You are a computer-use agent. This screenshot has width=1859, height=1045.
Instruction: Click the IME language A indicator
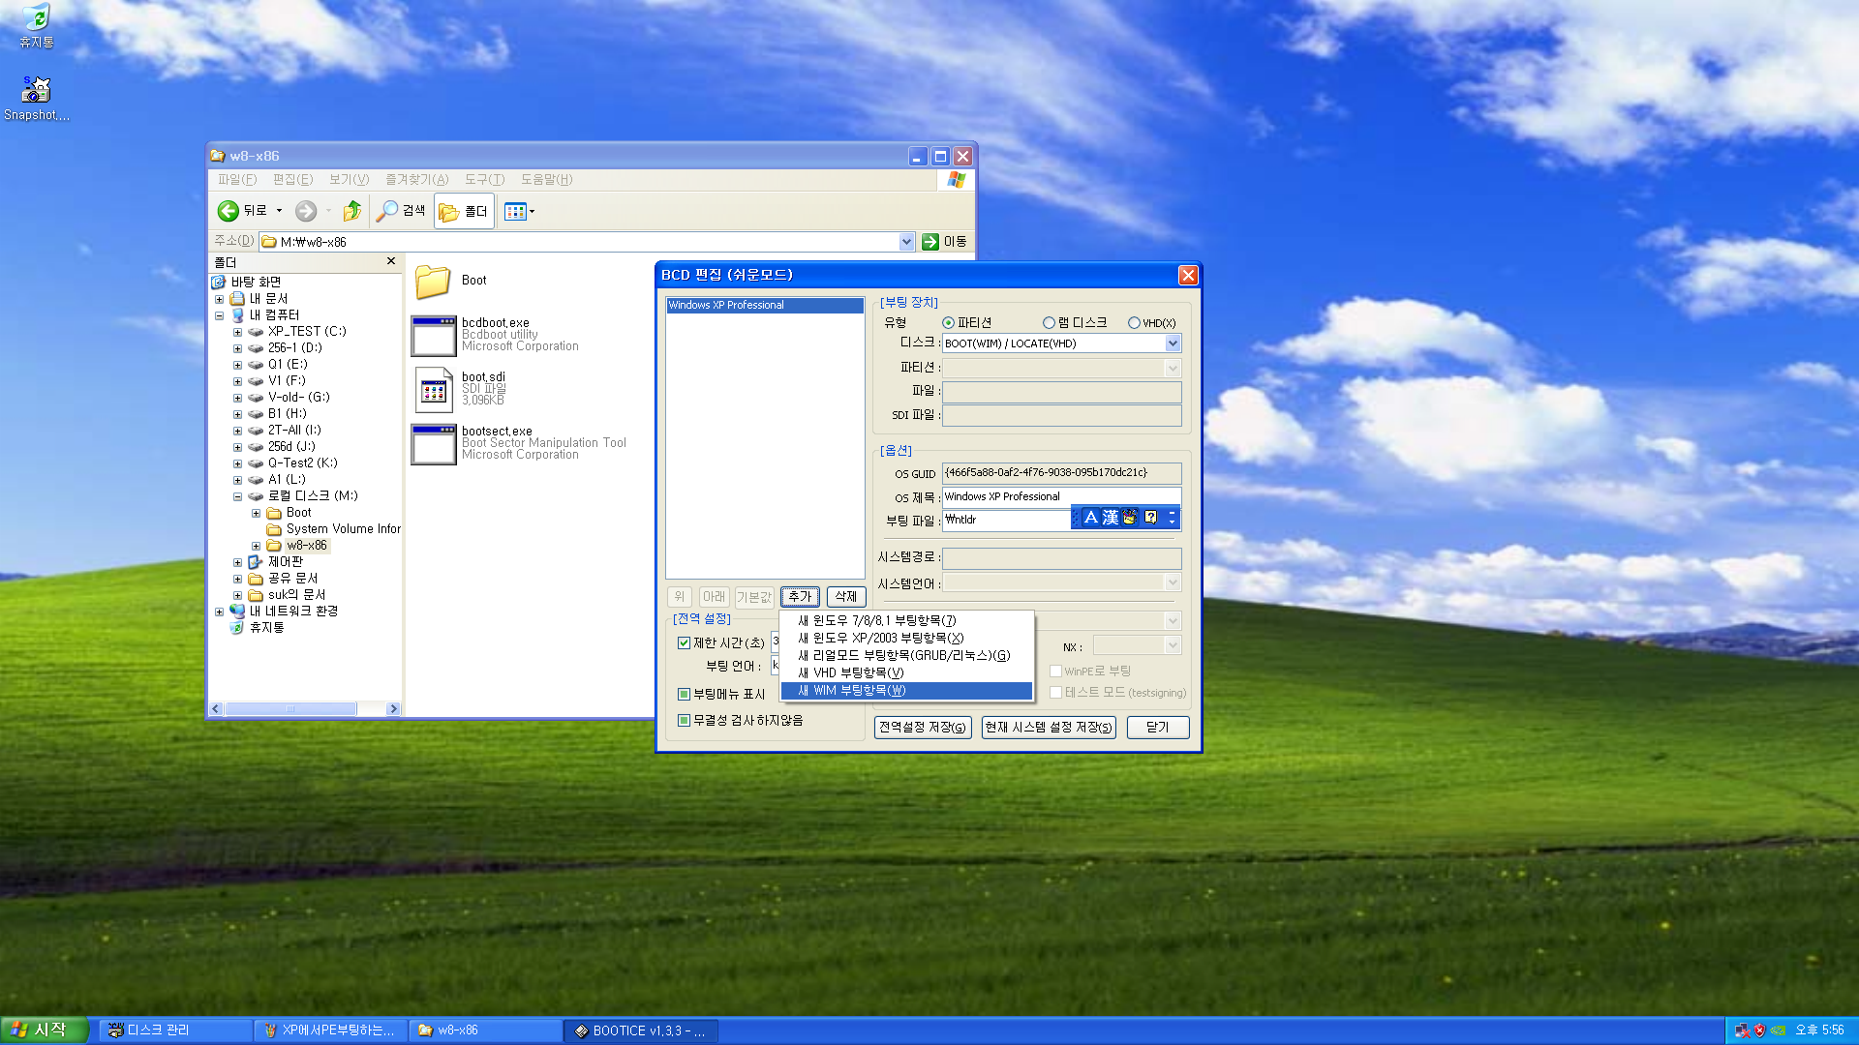pos(1091,518)
